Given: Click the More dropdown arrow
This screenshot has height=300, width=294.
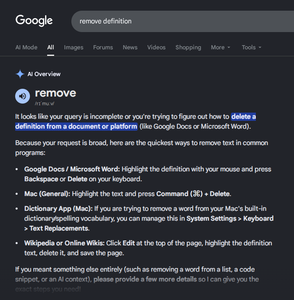Looking at the screenshot, I should click(x=229, y=47).
